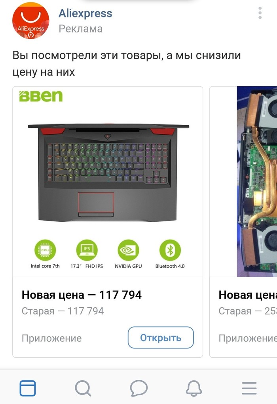Tap the AliExpress avatar logo

coord(30,21)
